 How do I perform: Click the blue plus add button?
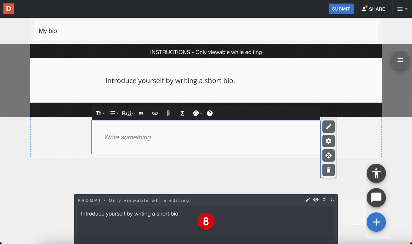(x=376, y=222)
